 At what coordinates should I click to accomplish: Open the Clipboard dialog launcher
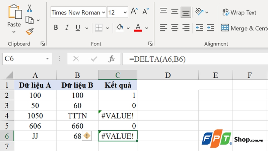coord(43,44)
